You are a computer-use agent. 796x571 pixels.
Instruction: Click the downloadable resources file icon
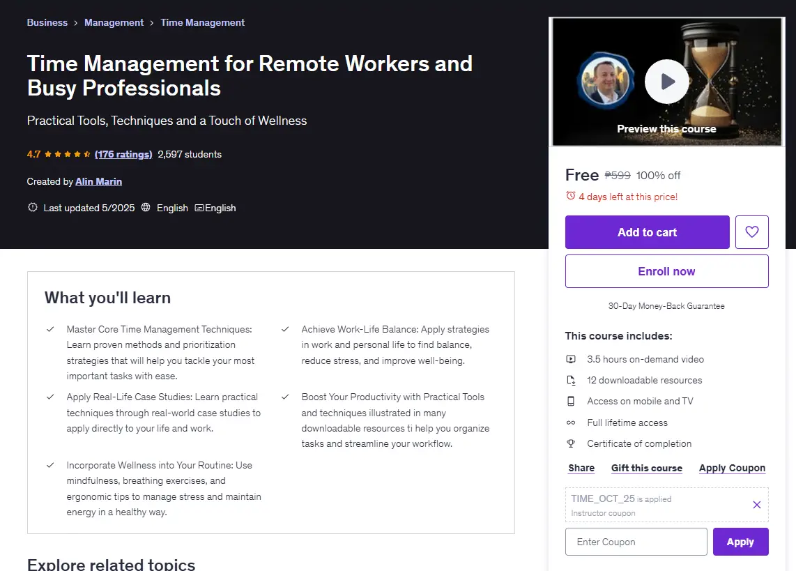[571, 380]
